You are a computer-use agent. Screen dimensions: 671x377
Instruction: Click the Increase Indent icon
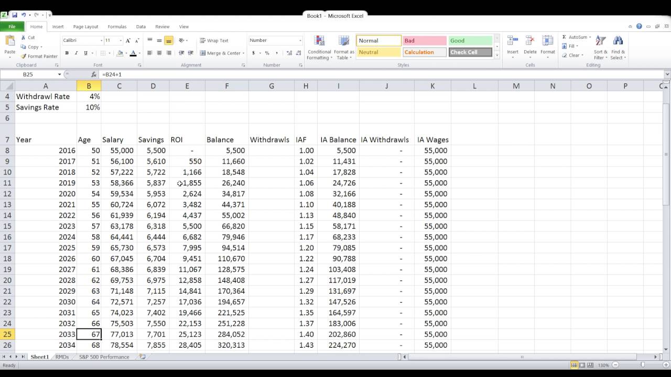pos(190,53)
